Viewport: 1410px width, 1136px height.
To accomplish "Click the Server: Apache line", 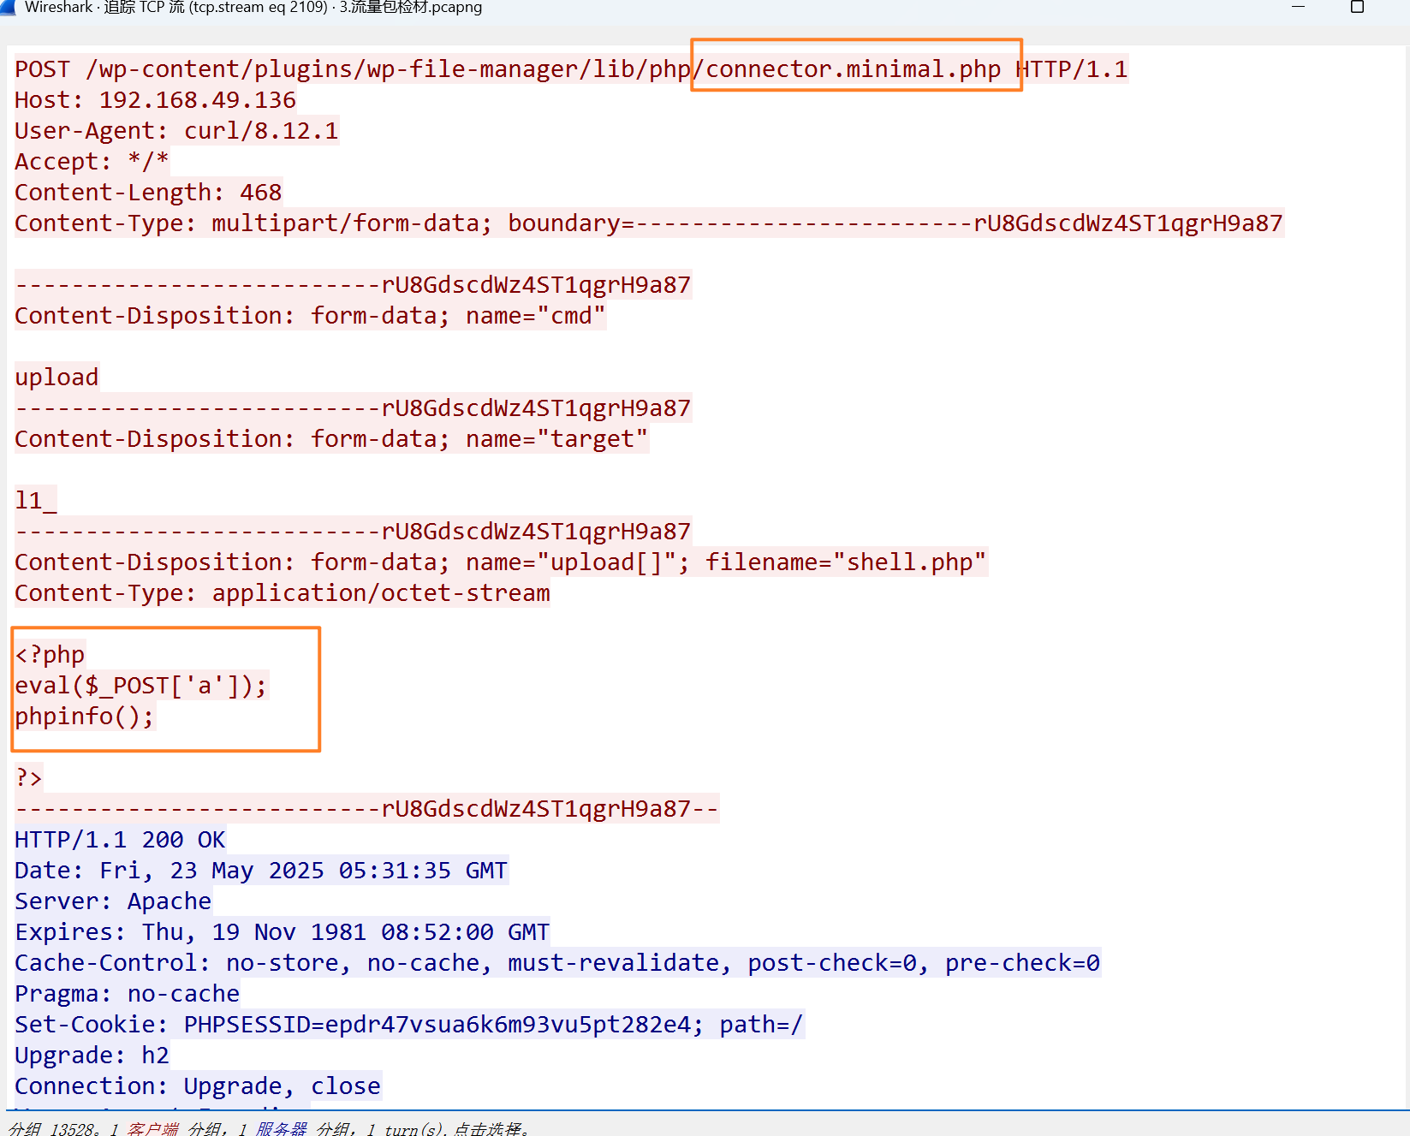I will [x=113, y=901].
